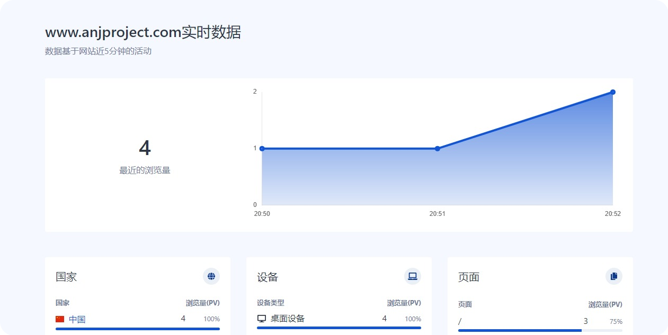
Task: Click the globe icon in the 国家 card
Action: tap(211, 276)
